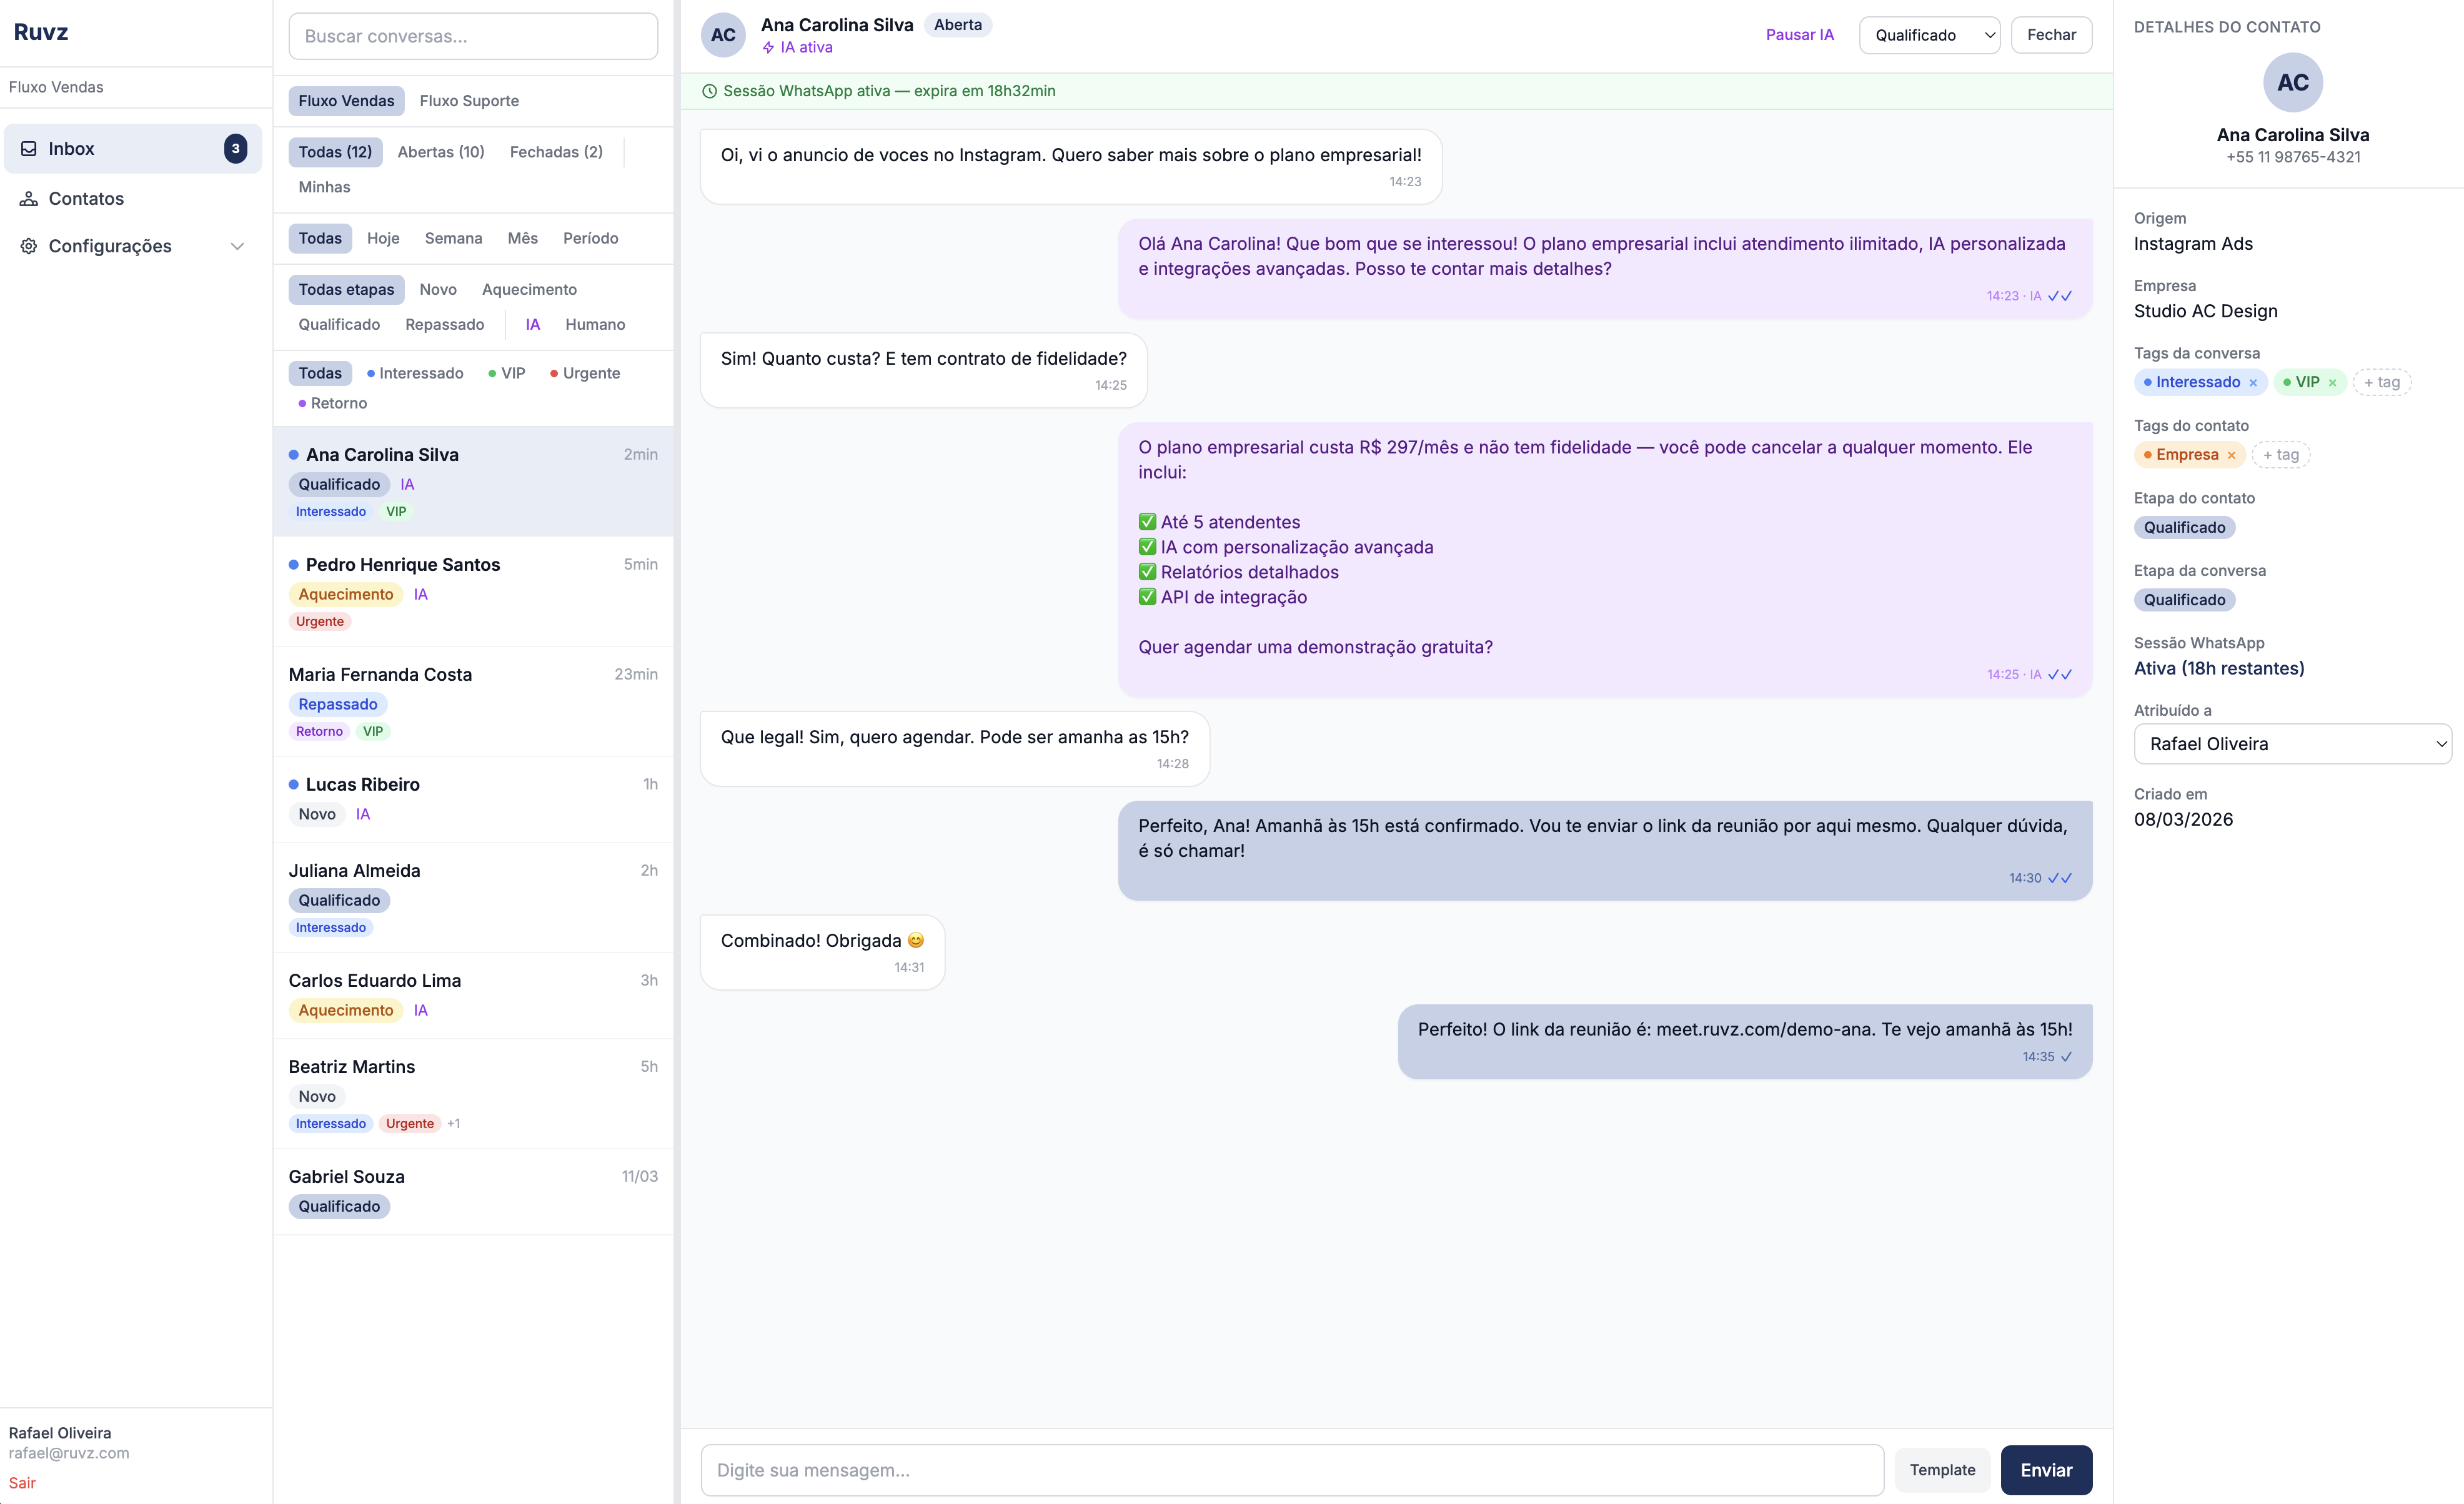This screenshot has height=1504, width=2464.
Task: Filter by the red Urgente tag
Action: click(585, 373)
